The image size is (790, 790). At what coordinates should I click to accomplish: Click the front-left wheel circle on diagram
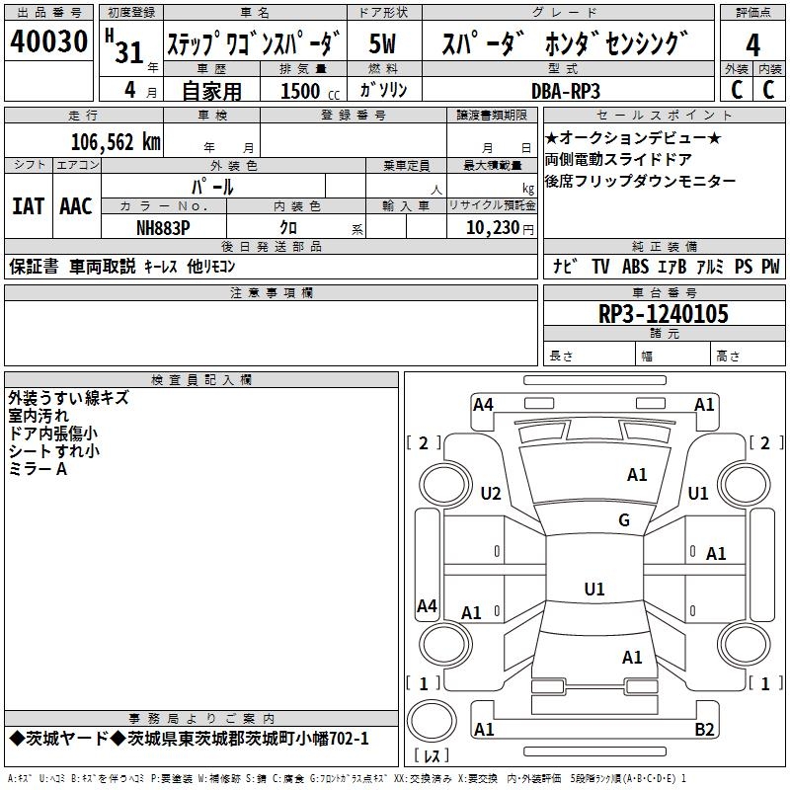444,485
